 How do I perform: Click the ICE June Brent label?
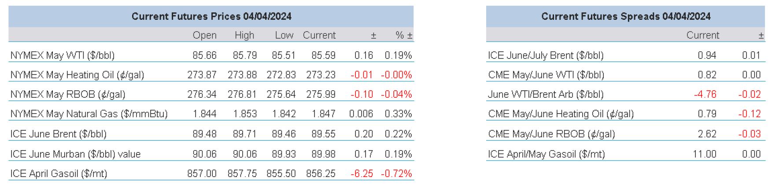coord(59,134)
